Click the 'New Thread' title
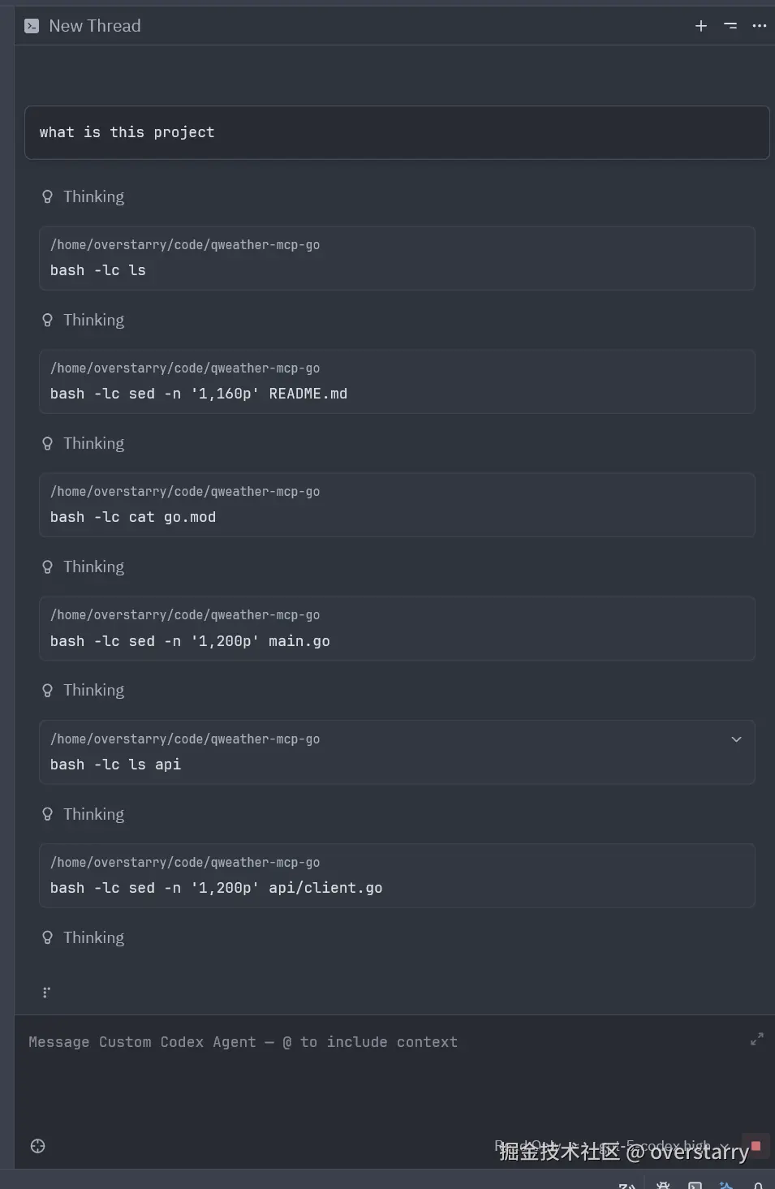Image resolution: width=775 pixels, height=1189 pixels. [94, 26]
